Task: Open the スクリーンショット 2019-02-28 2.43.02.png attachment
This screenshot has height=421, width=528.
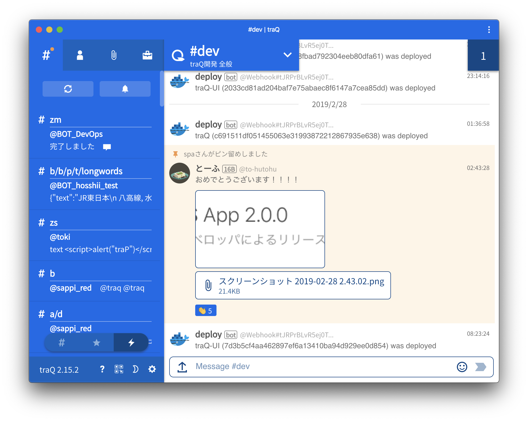Action: click(293, 285)
